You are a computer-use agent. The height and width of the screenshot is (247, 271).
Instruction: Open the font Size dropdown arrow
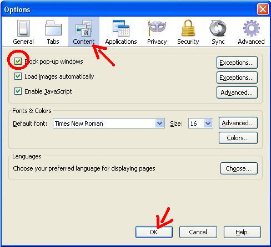pos(208,124)
